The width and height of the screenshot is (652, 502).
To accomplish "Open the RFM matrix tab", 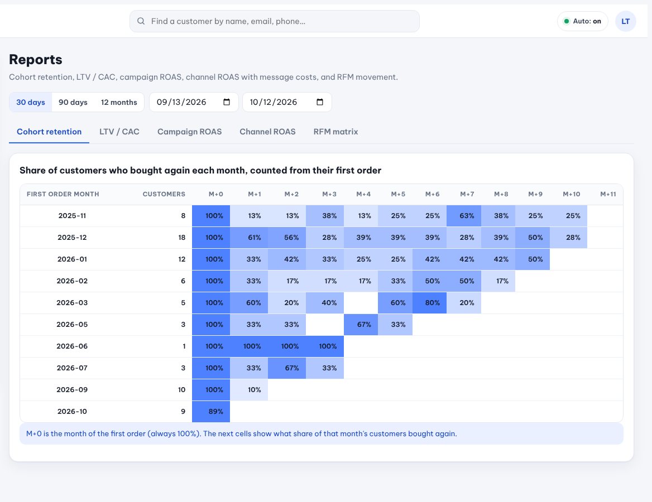I will pyautogui.click(x=335, y=132).
